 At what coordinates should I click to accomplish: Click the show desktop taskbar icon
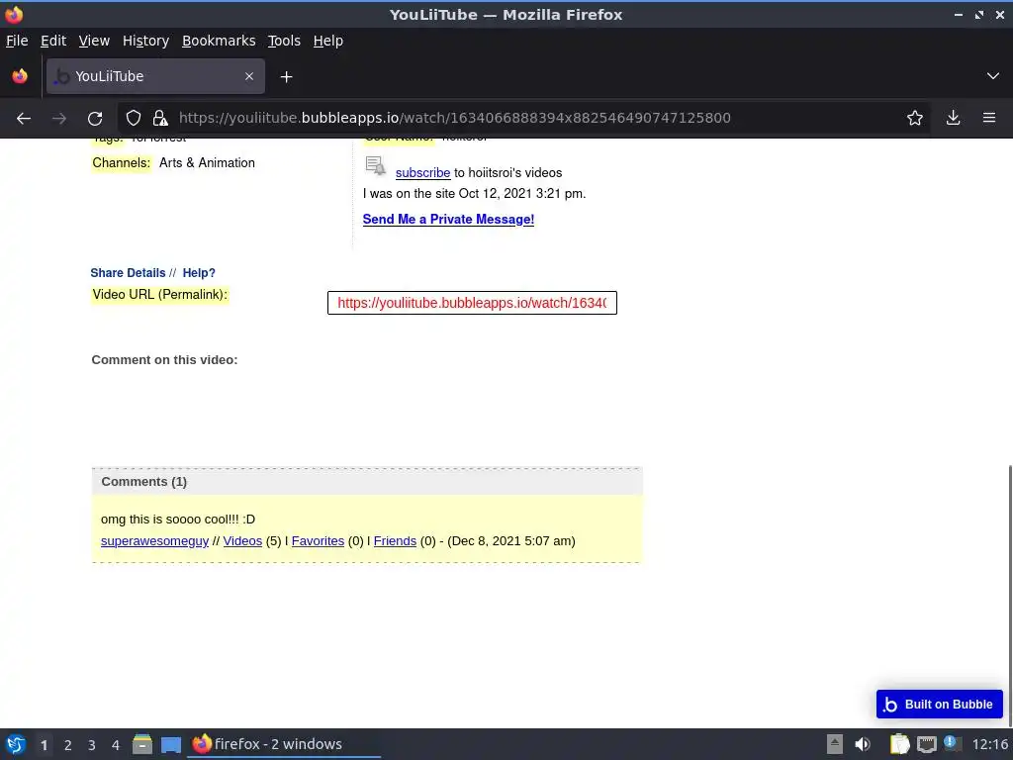pyautogui.click(x=171, y=744)
